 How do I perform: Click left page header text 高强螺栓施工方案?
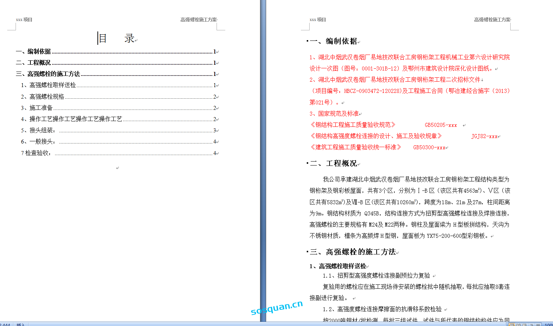(x=198, y=20)
